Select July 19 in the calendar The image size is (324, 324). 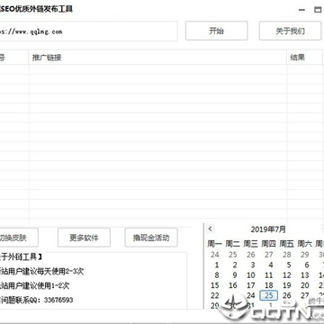[287, 285]
